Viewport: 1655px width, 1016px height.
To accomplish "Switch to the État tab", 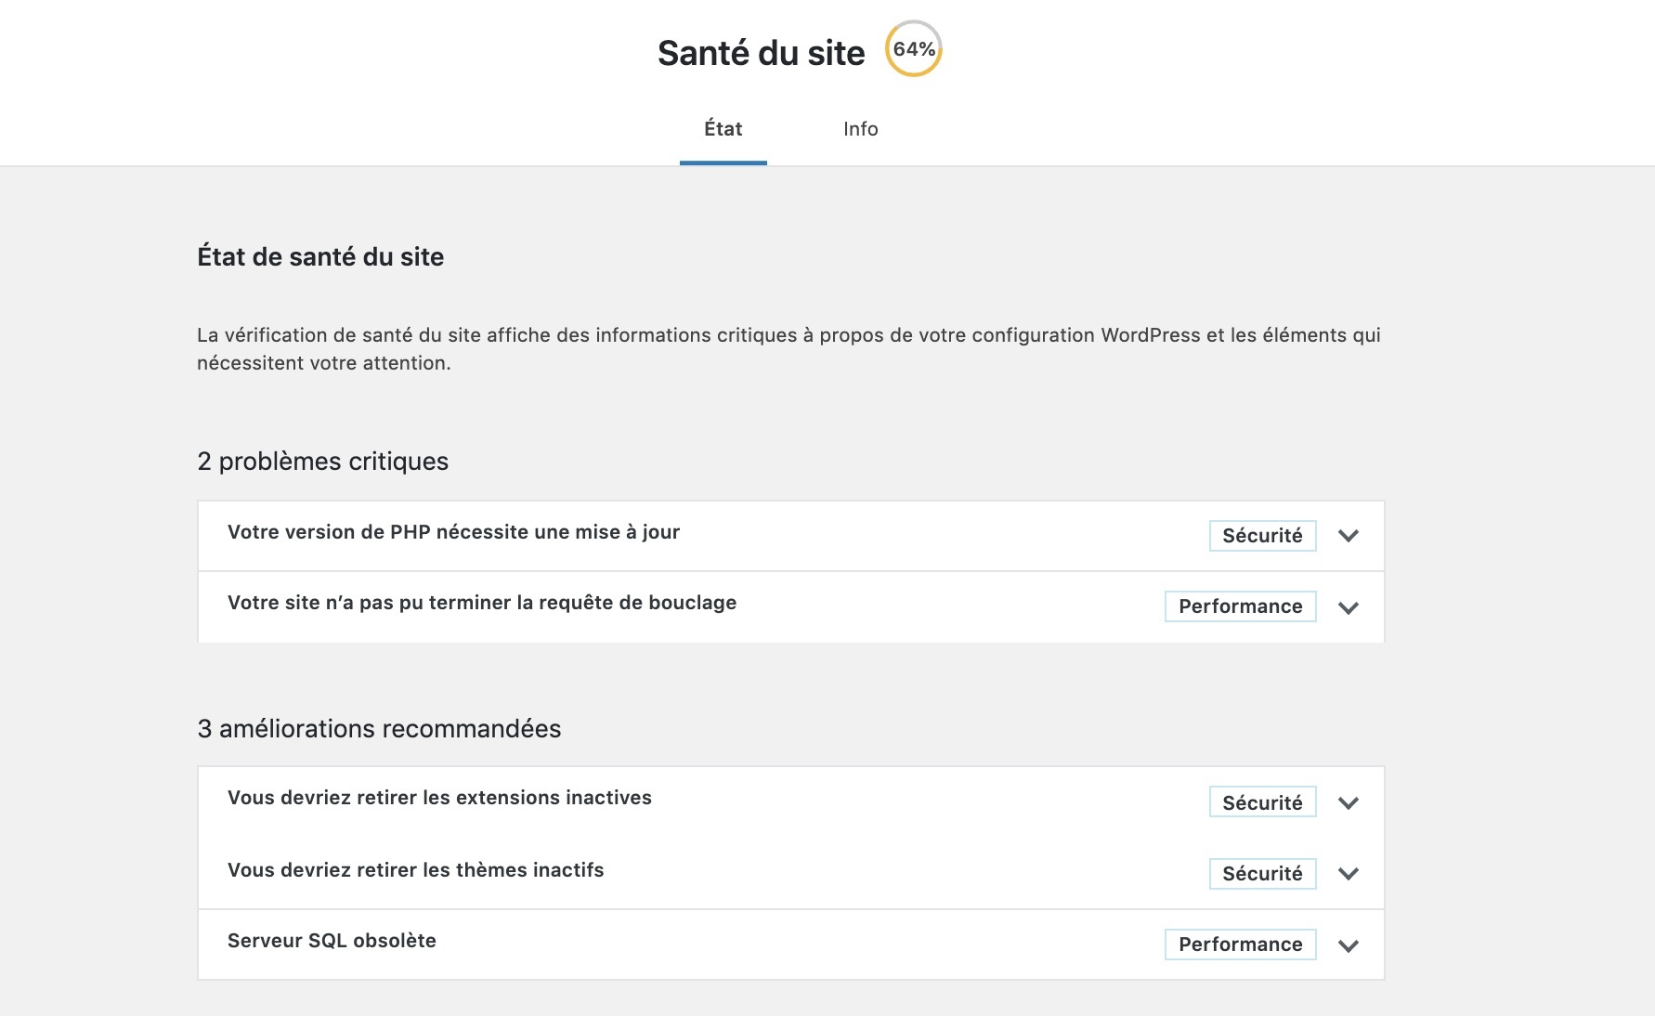I will tap(723, 129).
